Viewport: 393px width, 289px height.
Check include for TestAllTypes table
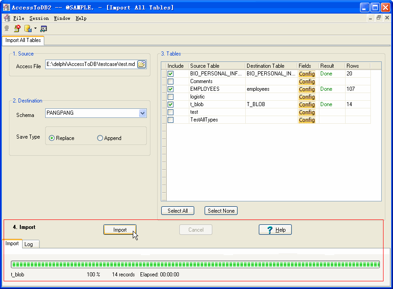[171, 120]
